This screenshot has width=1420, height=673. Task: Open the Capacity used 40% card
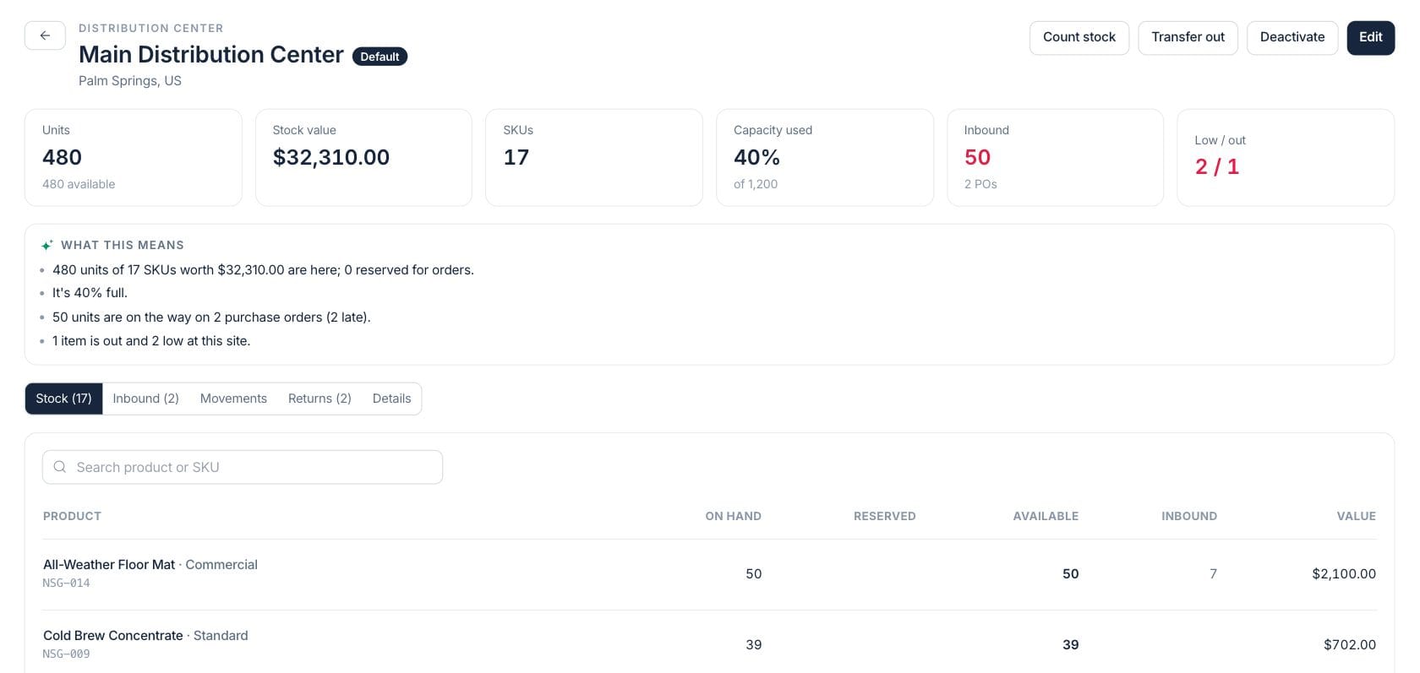[x=825, y=157]
